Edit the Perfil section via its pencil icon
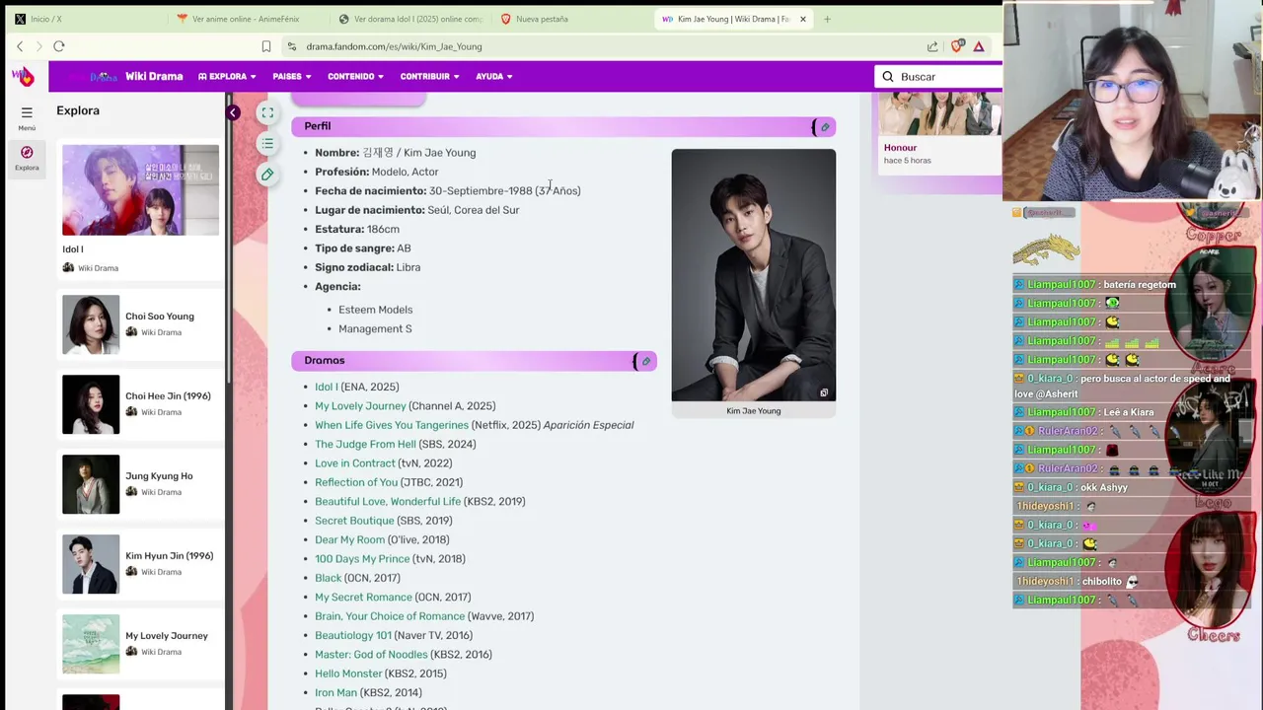 coord(824,127)
